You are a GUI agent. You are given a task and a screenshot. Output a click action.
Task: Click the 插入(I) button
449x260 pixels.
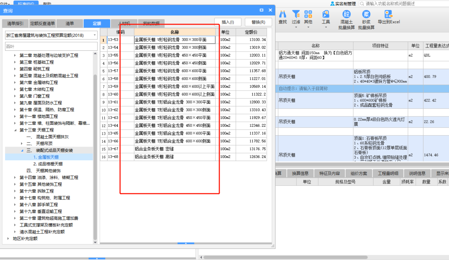coord(228,22)
